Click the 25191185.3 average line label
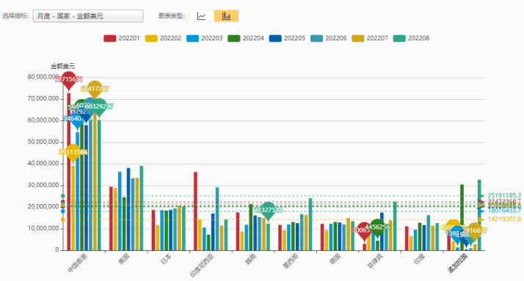Viewport: 524px width, 281px height. (504, 195)
